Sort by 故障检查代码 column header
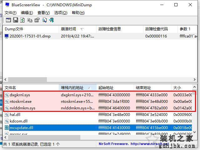The image size is (200, 150). pos(160,29)
